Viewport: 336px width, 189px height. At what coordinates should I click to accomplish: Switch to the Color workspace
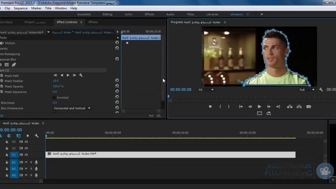tap(128, 14)
